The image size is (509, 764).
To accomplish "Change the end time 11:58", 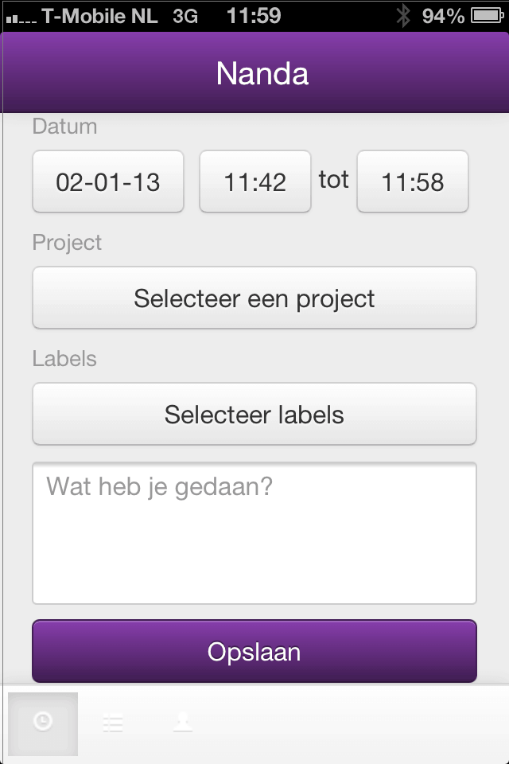I will (x=413, y=181).
